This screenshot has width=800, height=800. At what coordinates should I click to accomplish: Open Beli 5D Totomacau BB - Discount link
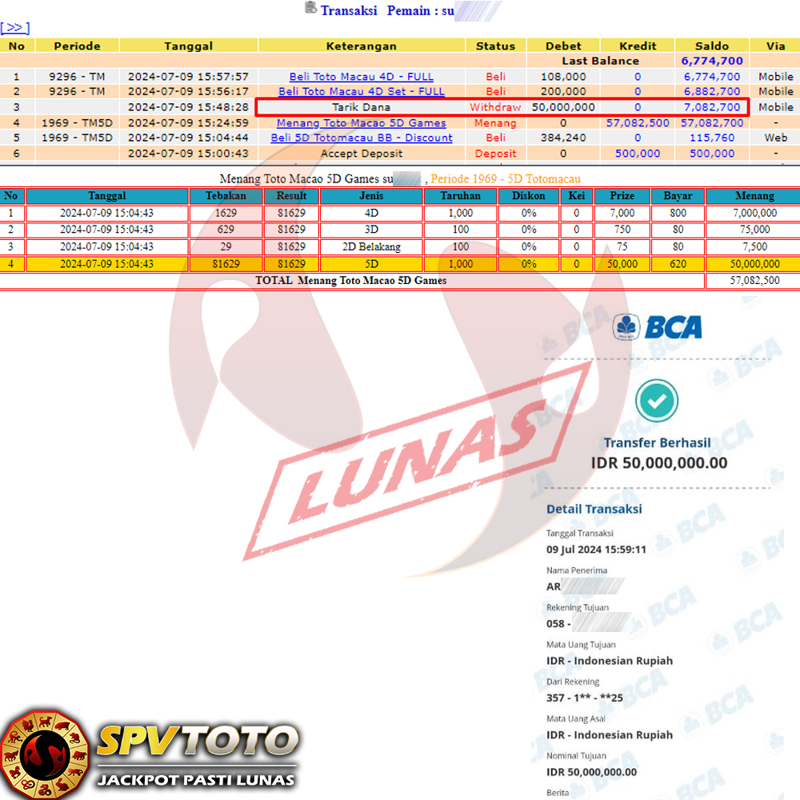(361, 138)
